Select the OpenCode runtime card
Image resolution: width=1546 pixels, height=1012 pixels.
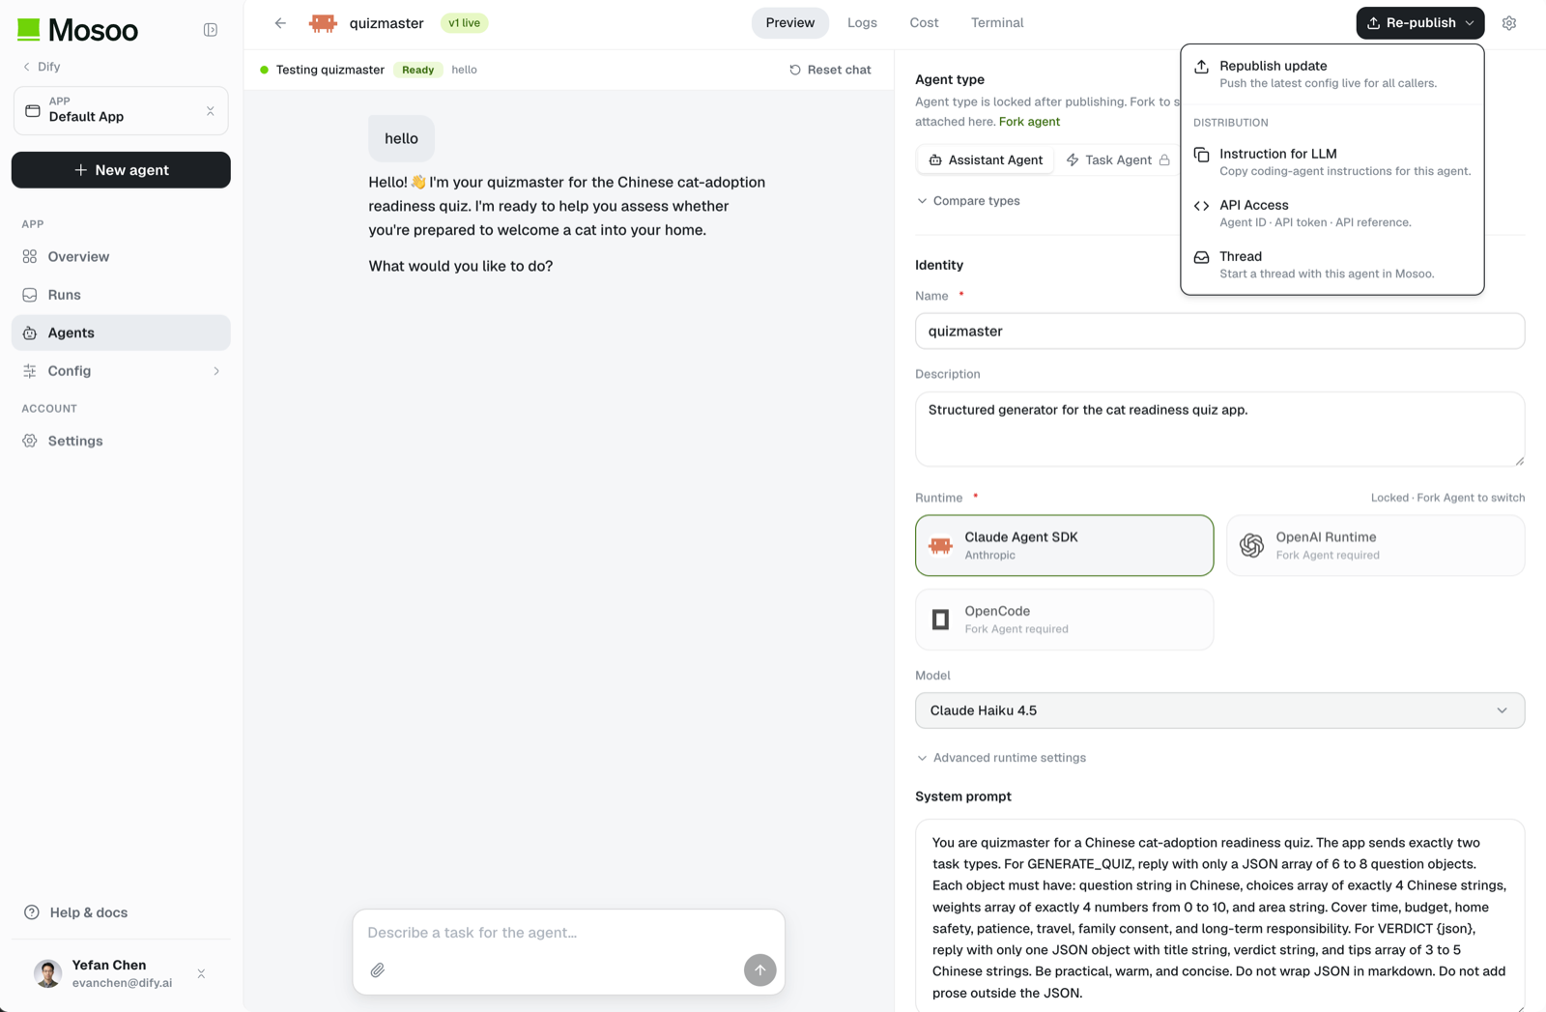pyautogui.click(x=1064, y=620)
